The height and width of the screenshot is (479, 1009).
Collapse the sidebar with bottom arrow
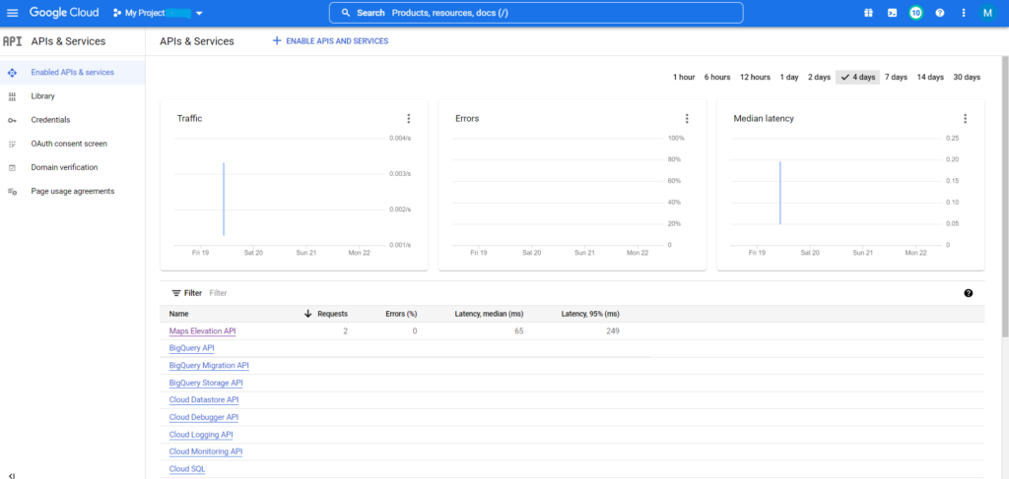pyautogui.click(x=12, y=476)
